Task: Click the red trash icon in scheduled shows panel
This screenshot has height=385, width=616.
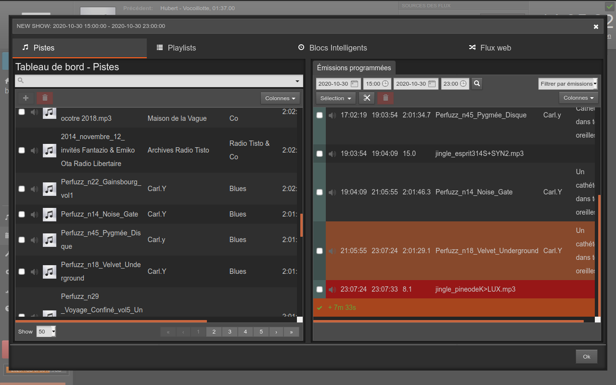Action: (385, 98)
